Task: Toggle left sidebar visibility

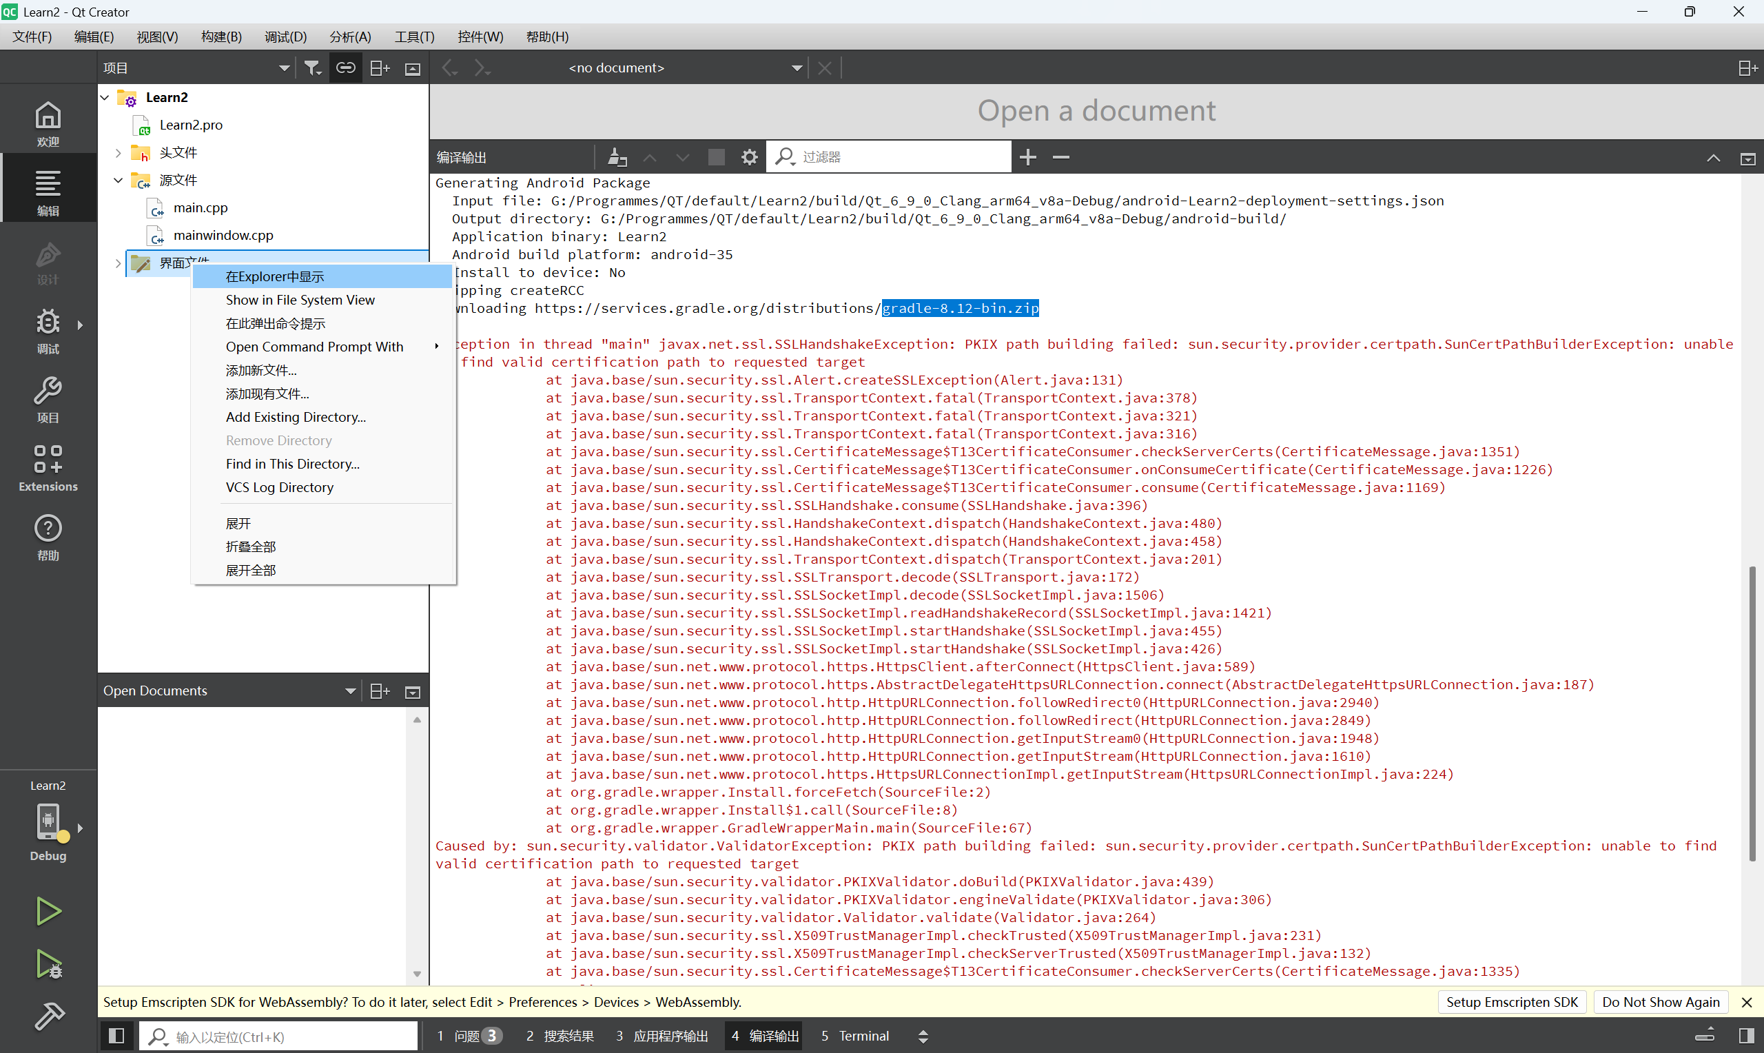Action: (x=116, y=1036)
